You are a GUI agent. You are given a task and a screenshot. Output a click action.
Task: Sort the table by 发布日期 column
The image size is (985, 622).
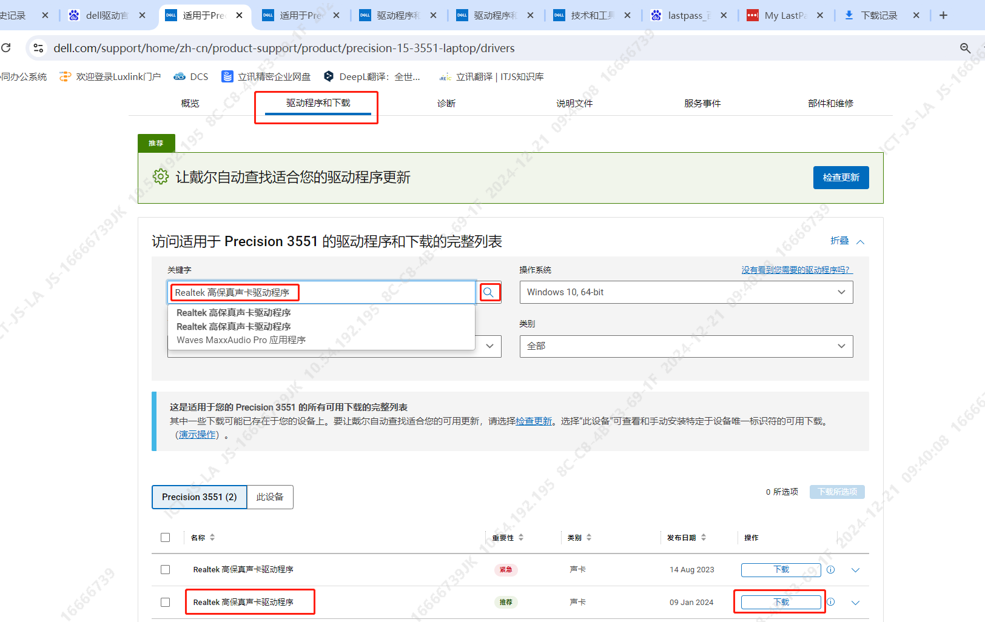[x=704, y=537]
